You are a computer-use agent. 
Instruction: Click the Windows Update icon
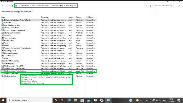point(3,76)
